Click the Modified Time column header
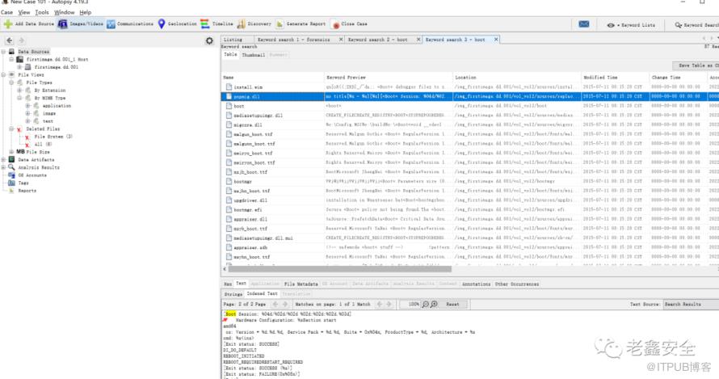The image size is (719, 379). tap(600, 77)
